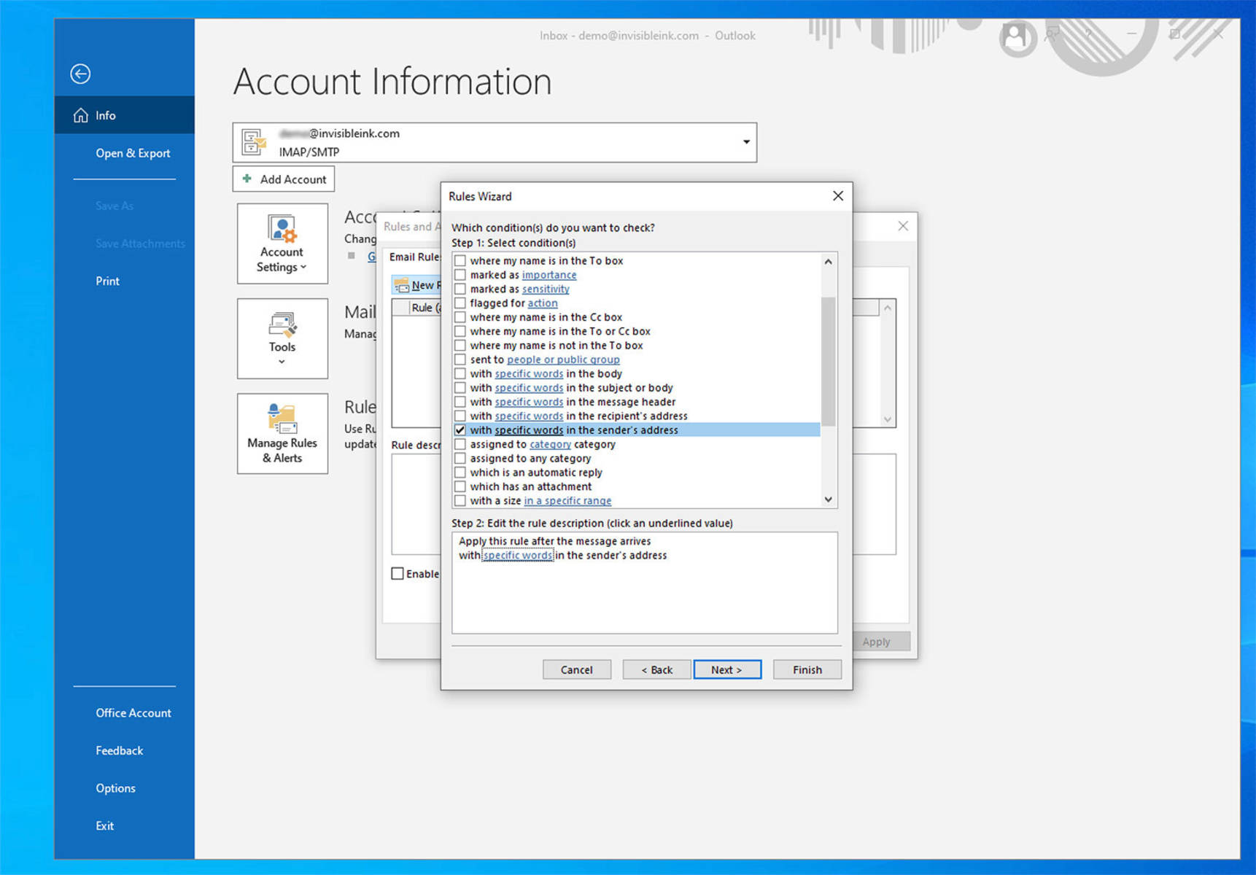
Task: Close the Rules Wizard dialog
Action: tap(838, 195)
